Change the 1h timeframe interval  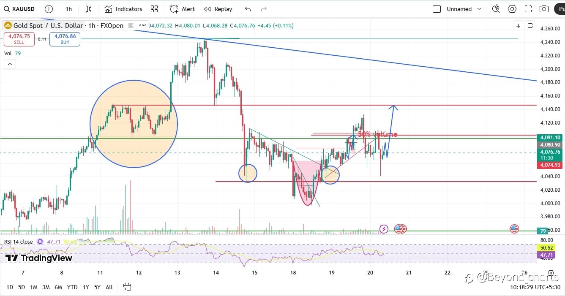tap(69, 9)
